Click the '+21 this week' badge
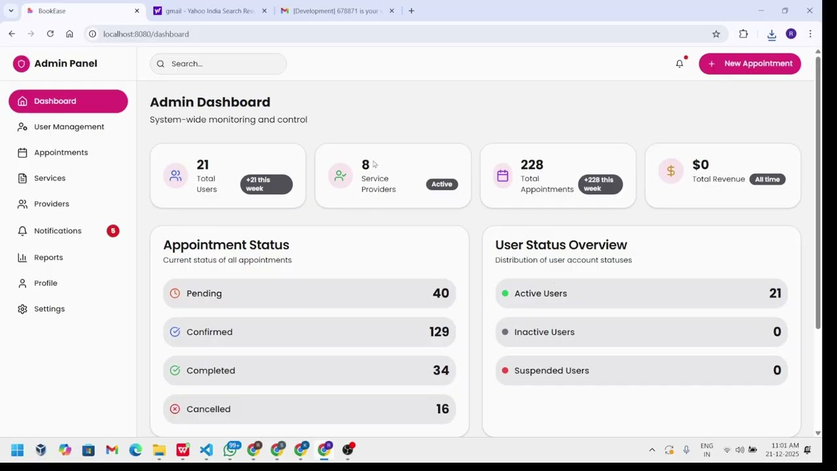Screen dimensions: 837x471 coord(266,184)
